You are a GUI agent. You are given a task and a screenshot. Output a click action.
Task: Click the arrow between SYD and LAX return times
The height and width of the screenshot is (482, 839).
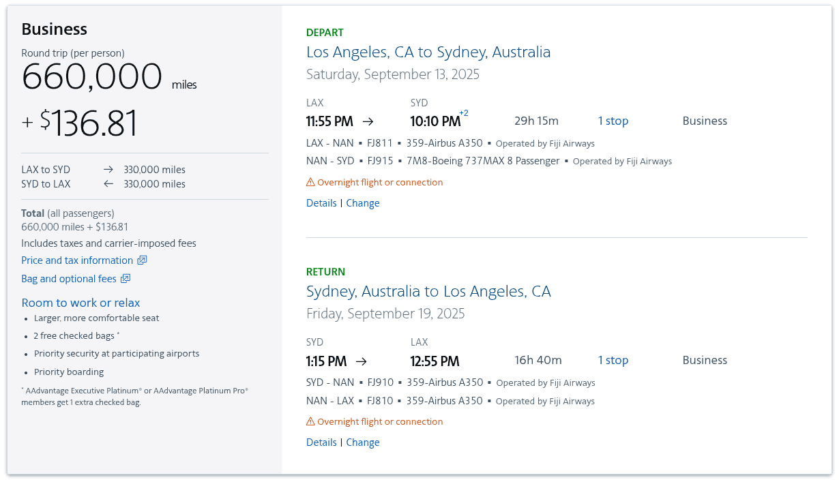[x=362, y=361]
